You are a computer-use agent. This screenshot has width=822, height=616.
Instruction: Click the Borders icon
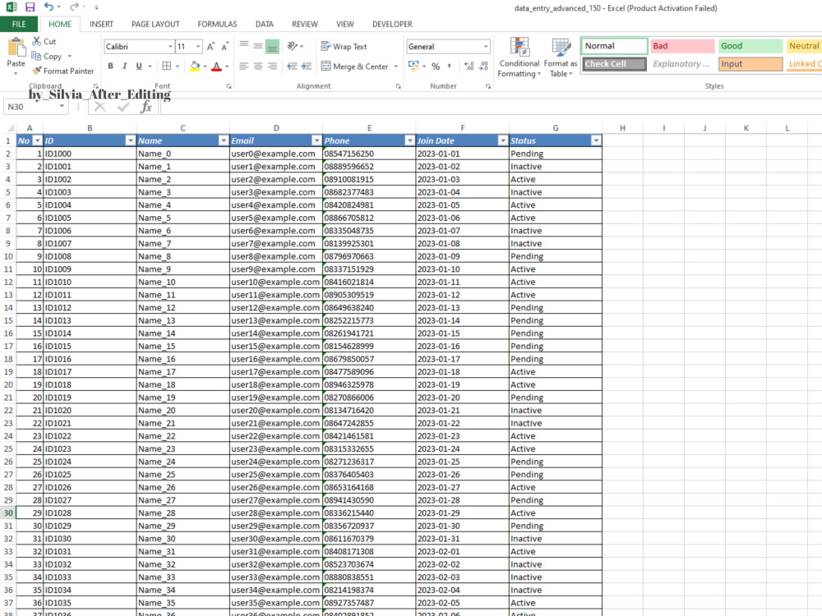(167, 66)
